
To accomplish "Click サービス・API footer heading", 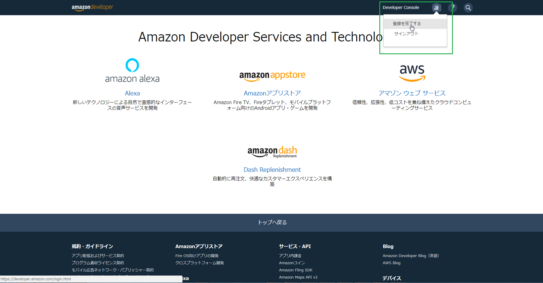I will point(295,246).
